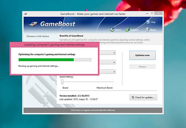Click 'Choose a link below' sidebar text
The image size is (186, 128).
click(38, 36)
